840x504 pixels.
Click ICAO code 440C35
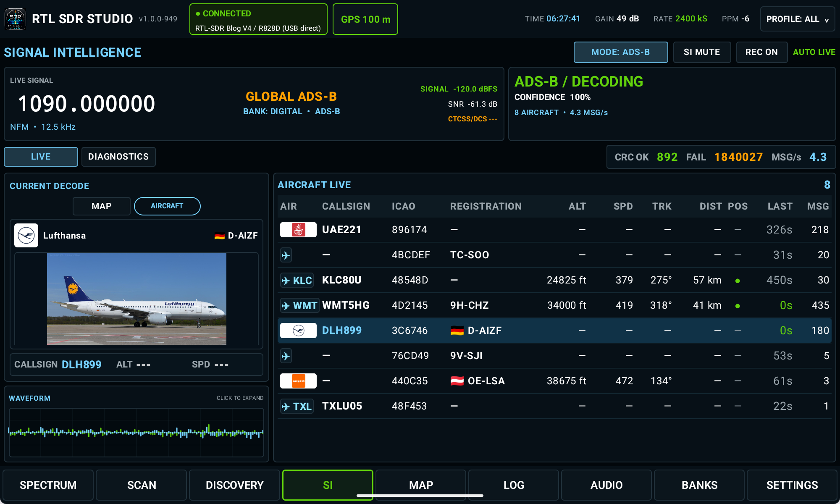pos(409,381)
